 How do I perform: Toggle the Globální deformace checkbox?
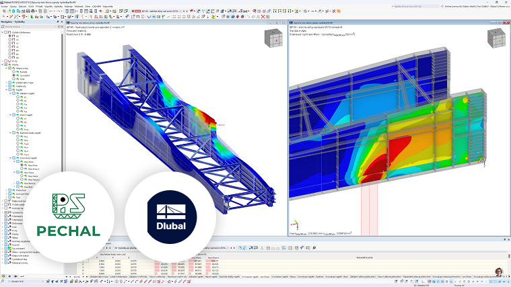6,32
